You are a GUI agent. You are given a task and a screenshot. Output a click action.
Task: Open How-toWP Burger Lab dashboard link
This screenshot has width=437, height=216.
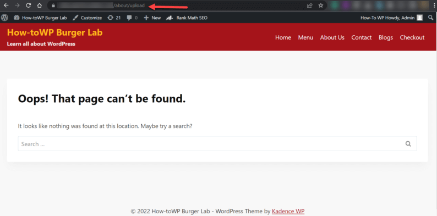40,18
